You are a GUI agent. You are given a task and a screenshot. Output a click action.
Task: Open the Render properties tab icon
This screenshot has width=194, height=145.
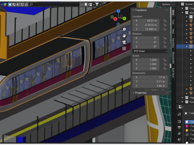[179, 121]
